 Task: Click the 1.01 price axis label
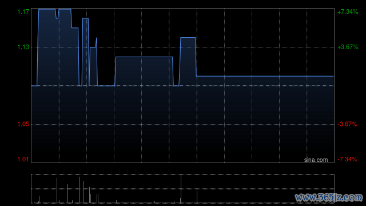tap(23, 159)
